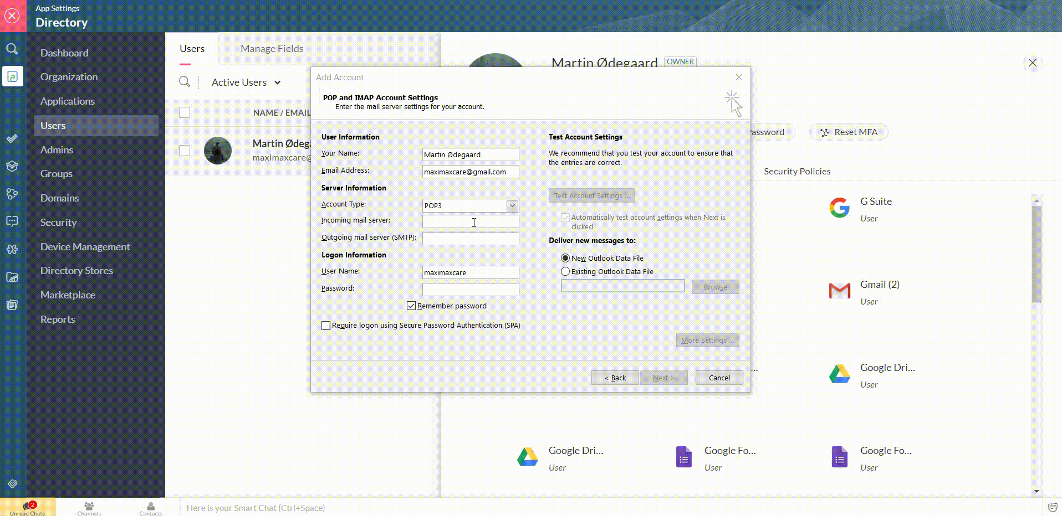Open the Account Type POP3 dropdown
This screenshot has height=516, width=1062.
click(x=512, y=205)
